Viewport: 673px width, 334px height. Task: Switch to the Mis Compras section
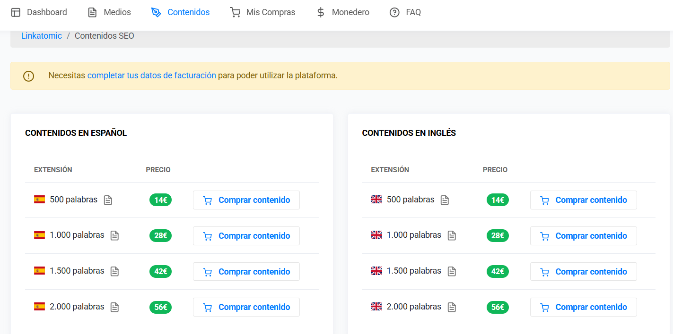[x=270, y=12]
